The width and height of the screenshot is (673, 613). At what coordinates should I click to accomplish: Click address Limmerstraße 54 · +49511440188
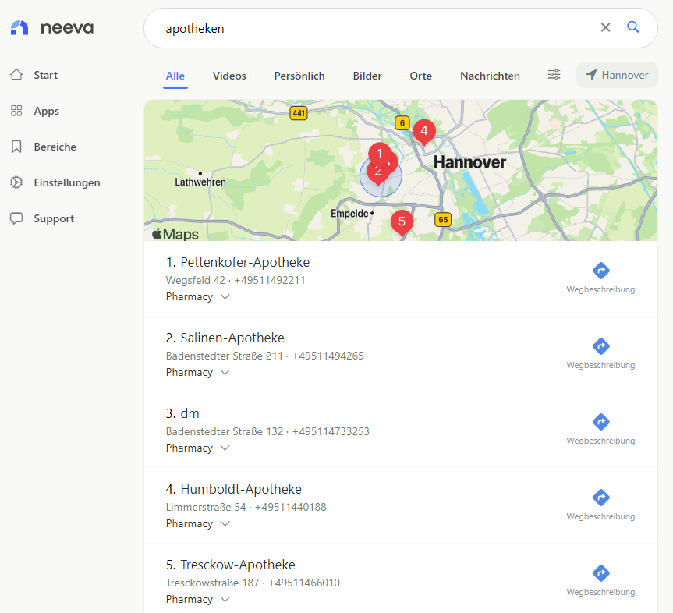[246, 507]
